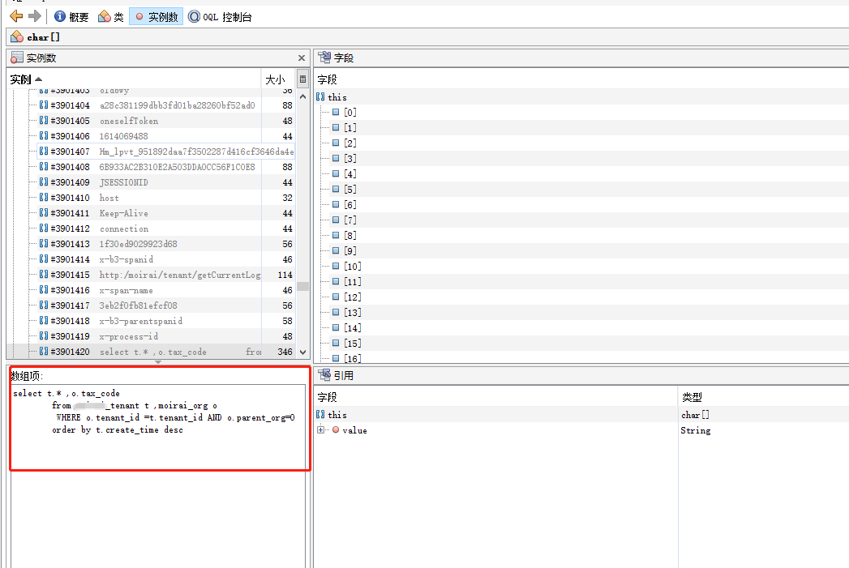Open the 概要 overview view
The image size is (849, 568).
(71, 16)
